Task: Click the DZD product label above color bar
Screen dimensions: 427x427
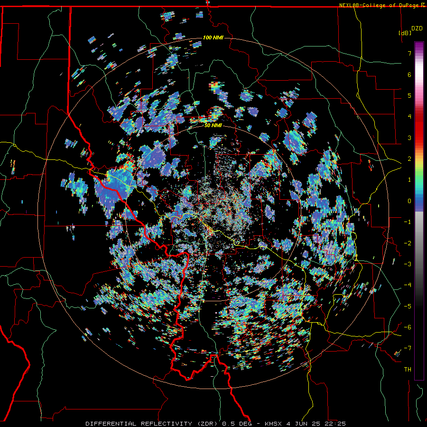Action: pos(417,28)
